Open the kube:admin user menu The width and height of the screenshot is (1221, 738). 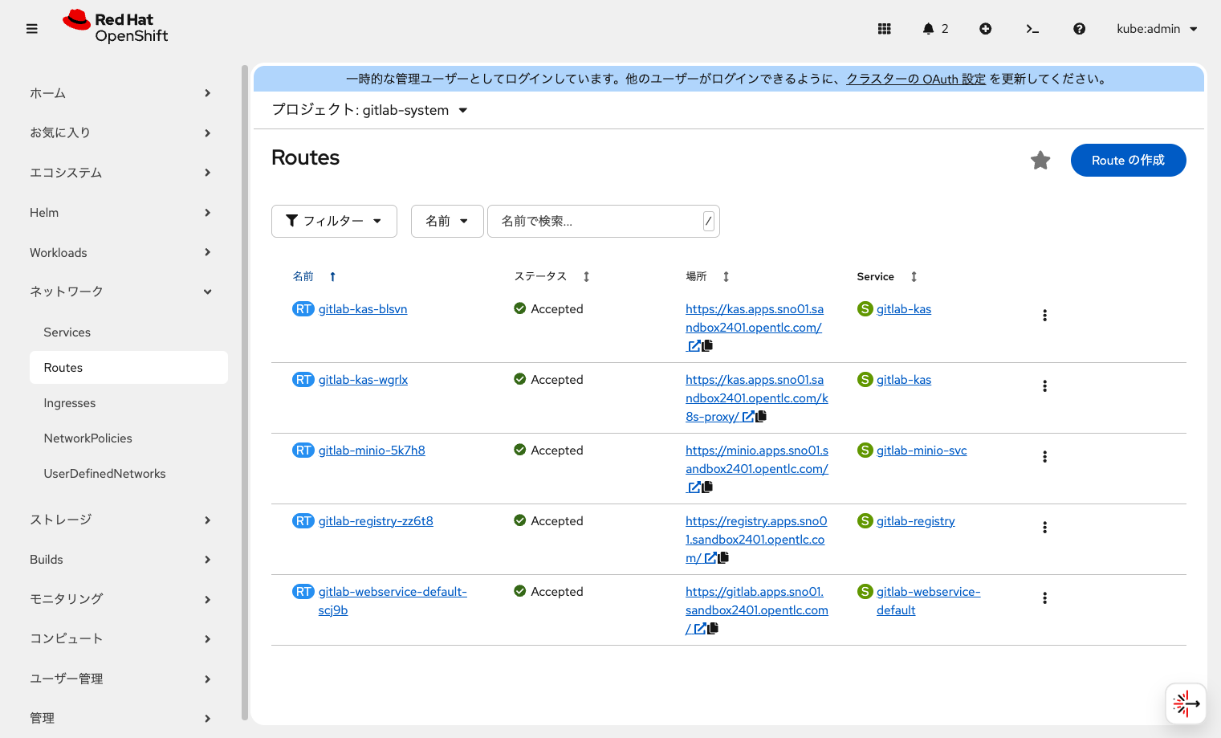pos(1156,28)
